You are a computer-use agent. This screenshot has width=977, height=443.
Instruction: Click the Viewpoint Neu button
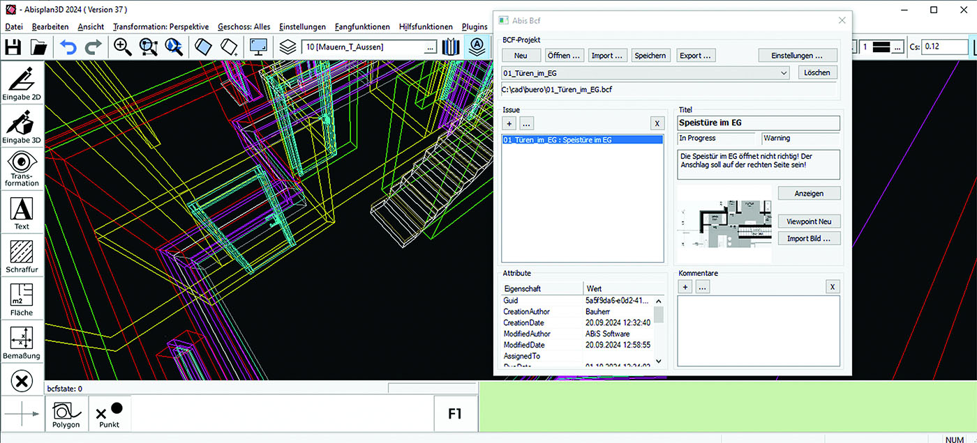pyautogui.click(x=810, y=221)
